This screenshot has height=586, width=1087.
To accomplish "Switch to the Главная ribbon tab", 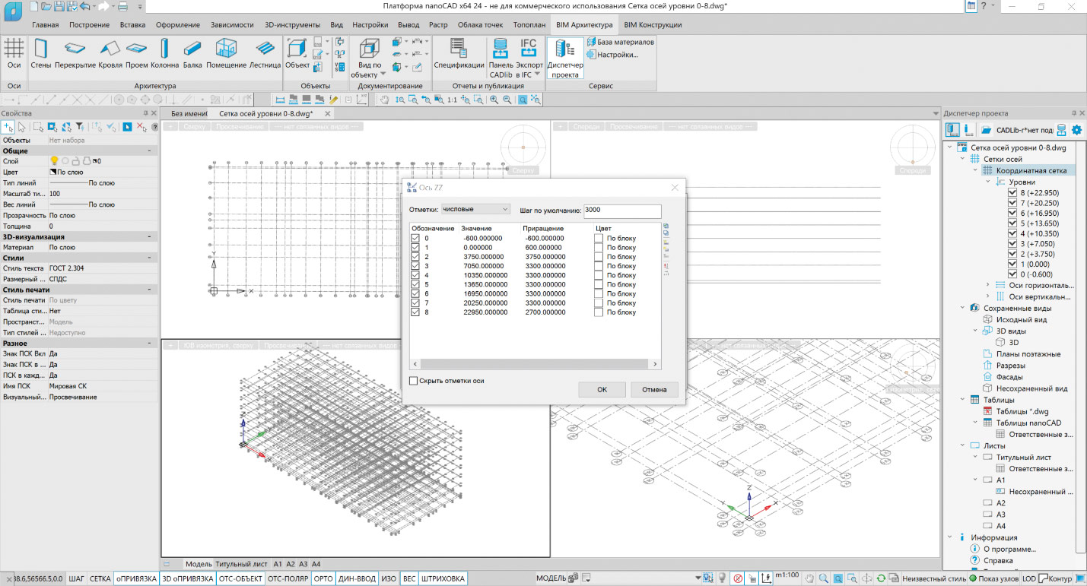I will tap(46, 25).
